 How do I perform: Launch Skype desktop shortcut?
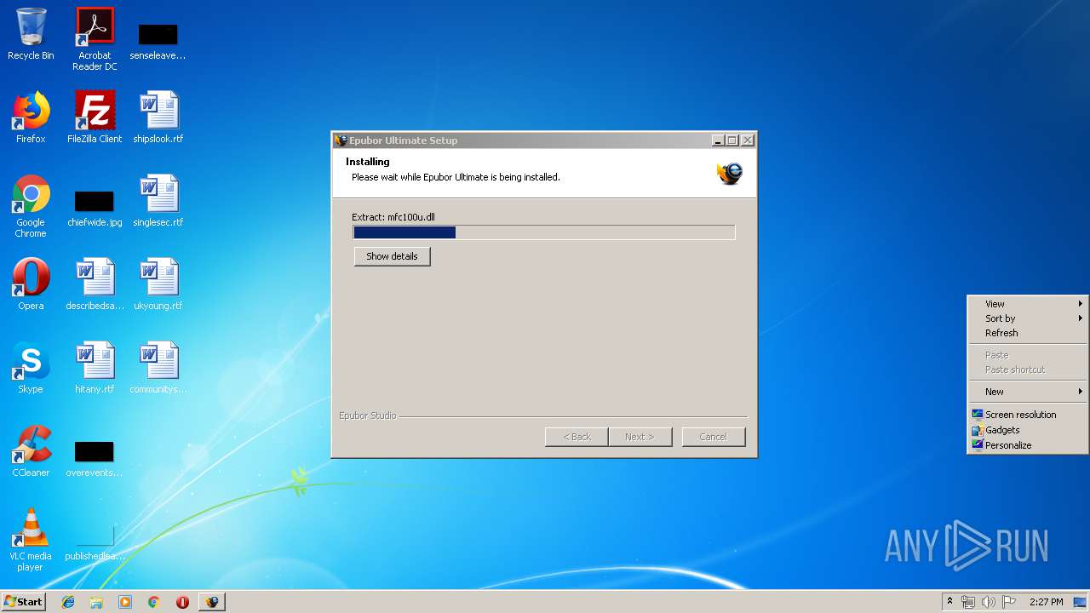(x=31, y=368)
